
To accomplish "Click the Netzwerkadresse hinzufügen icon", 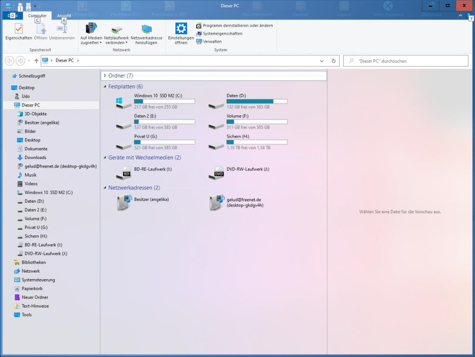I will [x=146, y=29].
